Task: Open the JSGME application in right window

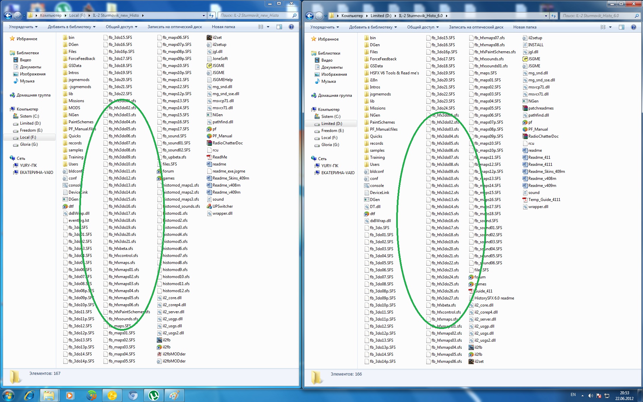Action: (534, 59)
